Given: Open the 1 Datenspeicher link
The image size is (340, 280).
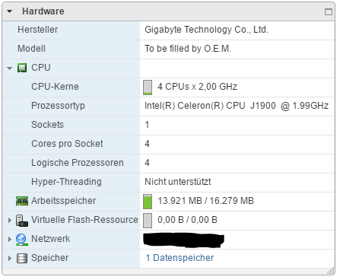Looking at the screenshot, I should pyautogui.click(x=180, y=258).
